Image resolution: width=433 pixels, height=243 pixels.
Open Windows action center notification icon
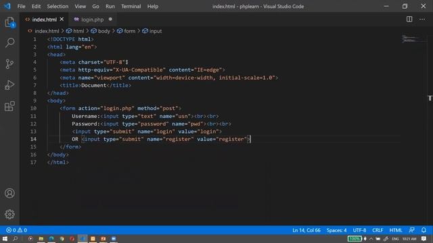pos(424,238)
